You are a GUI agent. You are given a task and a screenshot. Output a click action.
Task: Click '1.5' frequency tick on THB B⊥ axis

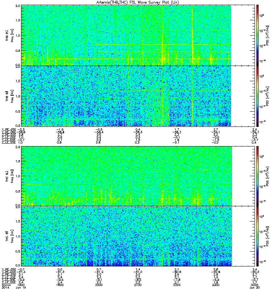coord(18,20)
